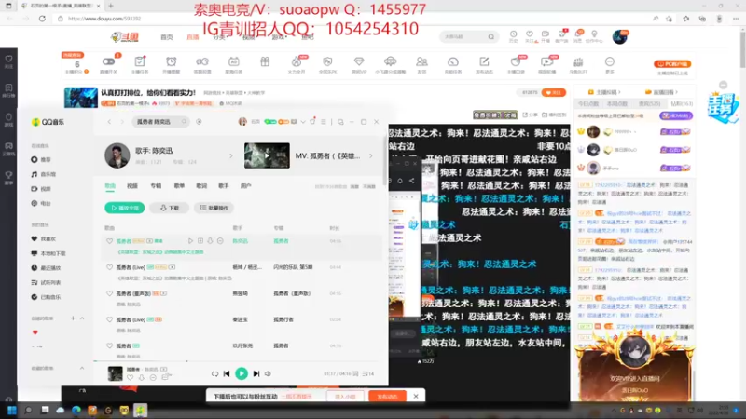Screen dimensions: 746x419
Task: Open gift box icon in Douyu toolbar
Action: tap(265, 61)
